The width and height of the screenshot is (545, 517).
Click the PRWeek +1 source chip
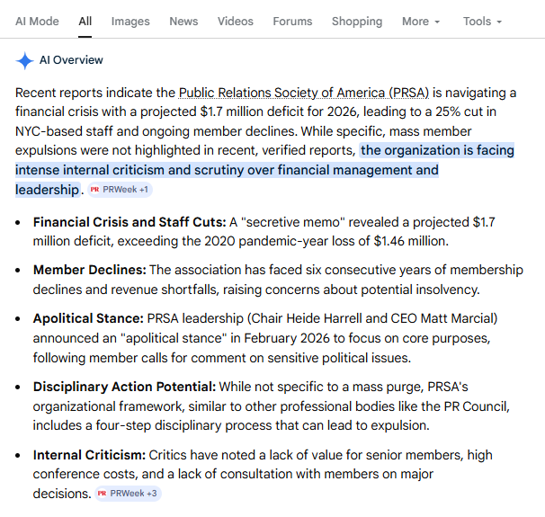[x=121, y=190]
